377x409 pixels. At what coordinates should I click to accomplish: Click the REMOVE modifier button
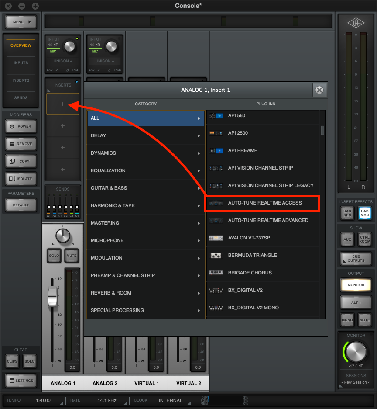(x=21, y=144)
